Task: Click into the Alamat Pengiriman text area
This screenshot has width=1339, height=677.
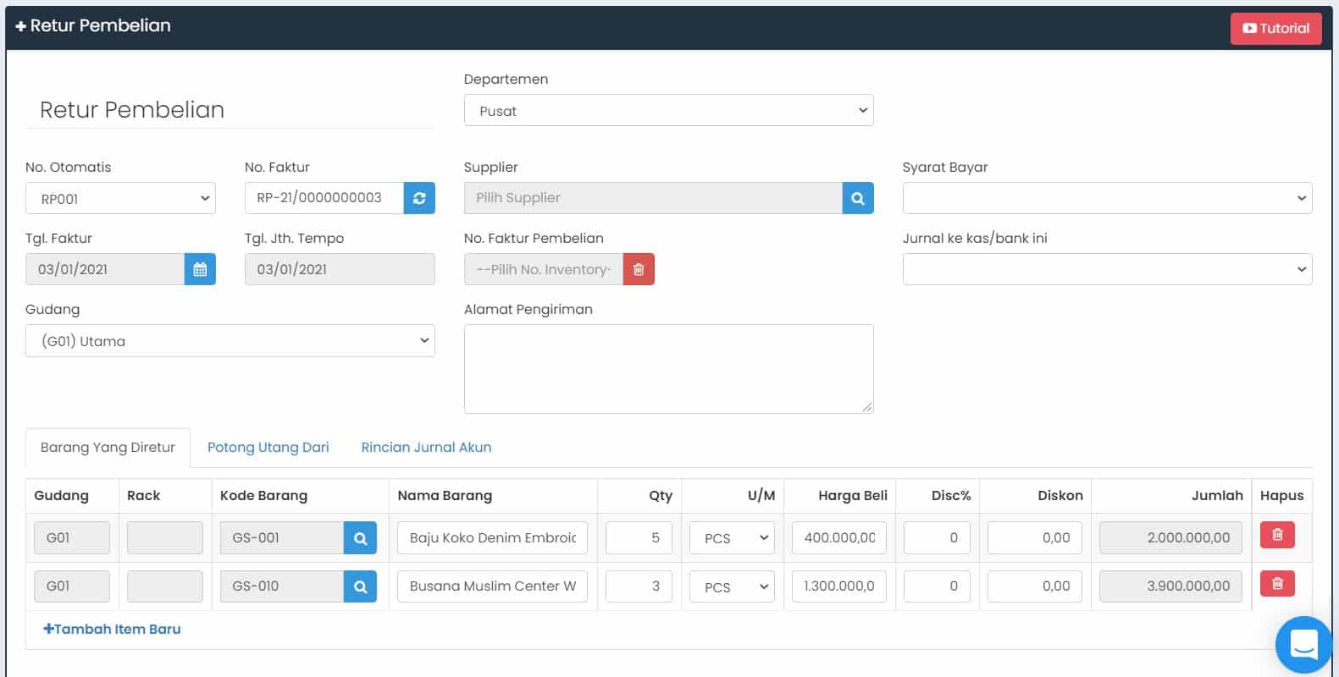Action: pos(668,369)
